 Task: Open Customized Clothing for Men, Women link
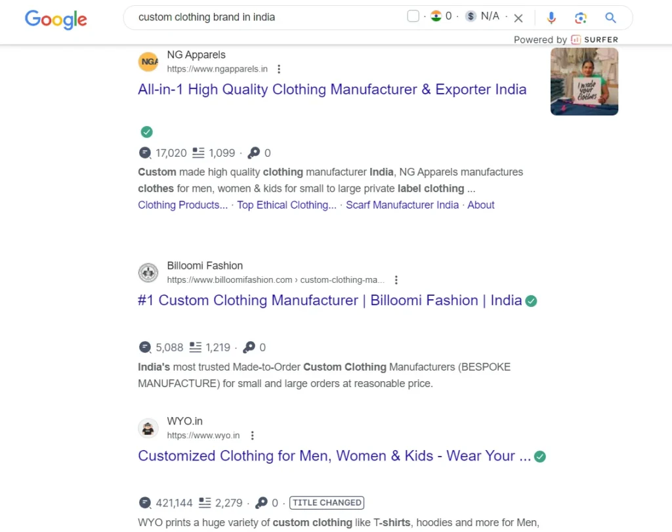click(334, 456)
